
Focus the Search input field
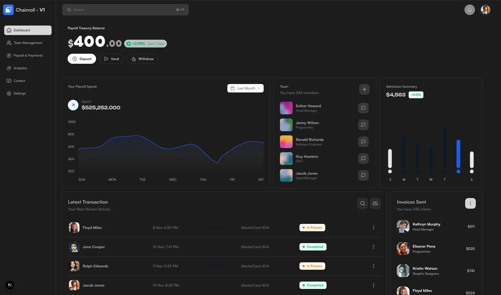click(125, 10)
